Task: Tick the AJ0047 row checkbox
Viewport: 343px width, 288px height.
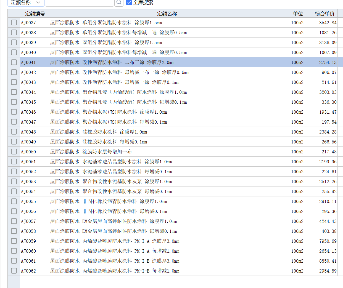Action: pos(14,122)
